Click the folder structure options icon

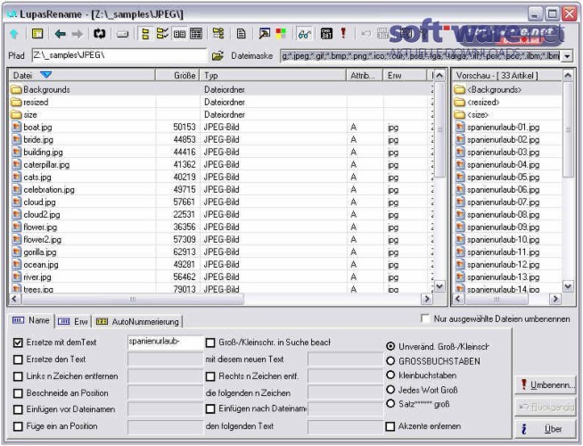[218, 34]
